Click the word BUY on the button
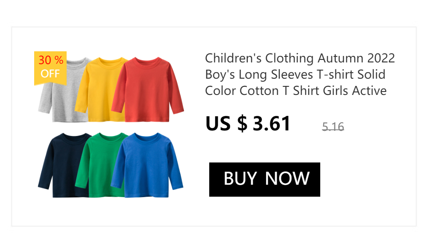 240,178
